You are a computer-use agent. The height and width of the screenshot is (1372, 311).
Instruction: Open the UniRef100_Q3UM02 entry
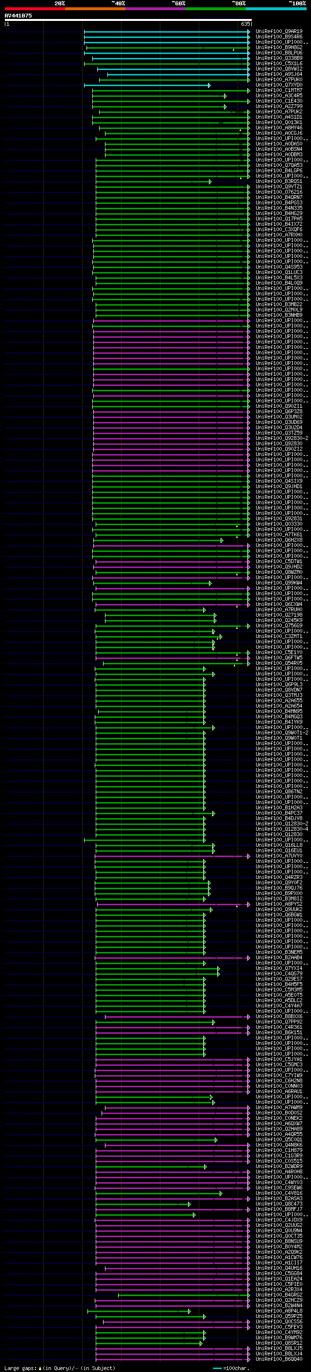coord(278,417)
